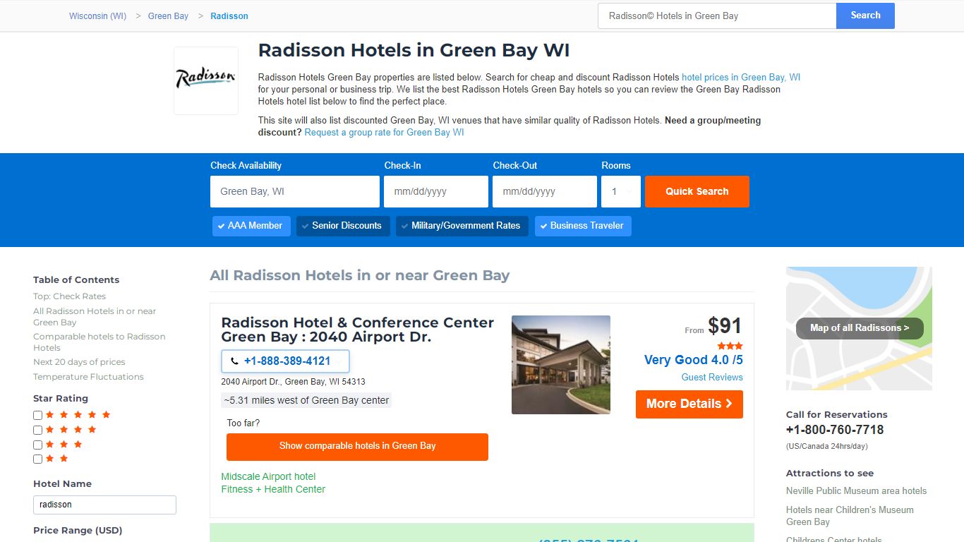Toggle the Business Traveler option
964x542 pixels.
point(583,226)
